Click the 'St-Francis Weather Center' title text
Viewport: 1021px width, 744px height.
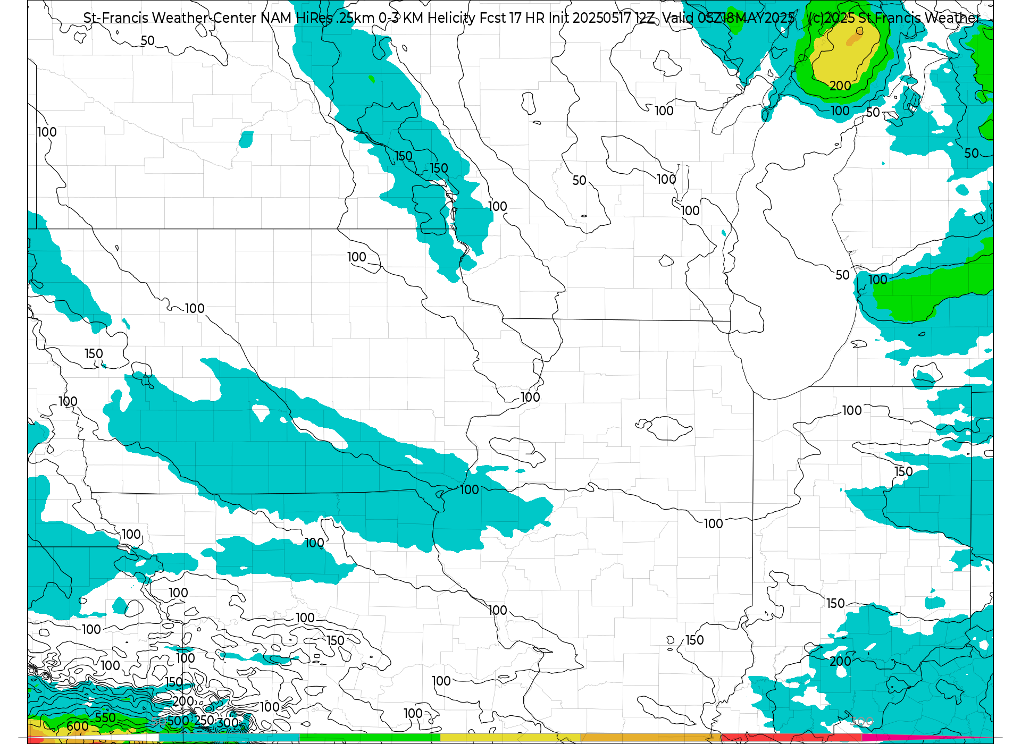(170, 18)
